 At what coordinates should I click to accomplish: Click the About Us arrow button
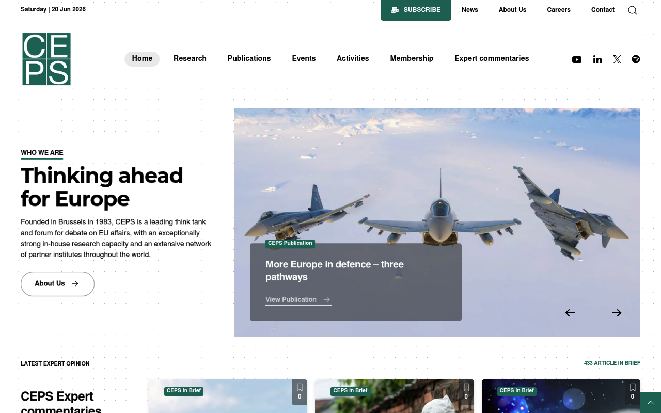click(57, 284)
